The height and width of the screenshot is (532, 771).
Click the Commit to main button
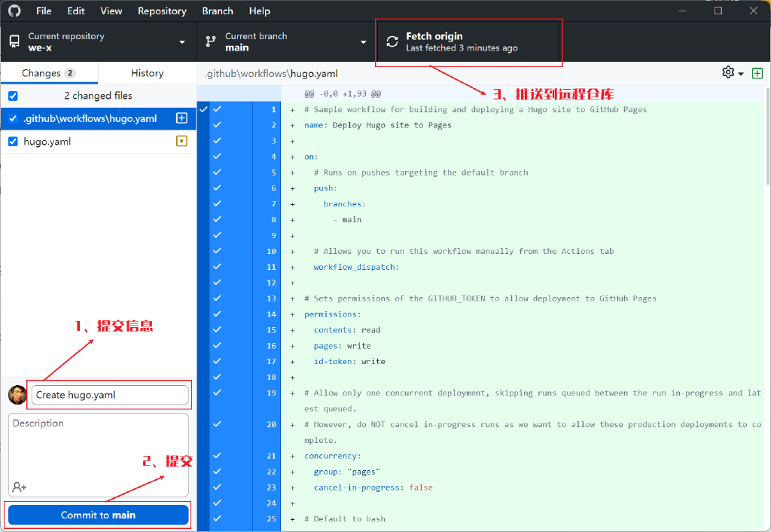coord(98,515)
